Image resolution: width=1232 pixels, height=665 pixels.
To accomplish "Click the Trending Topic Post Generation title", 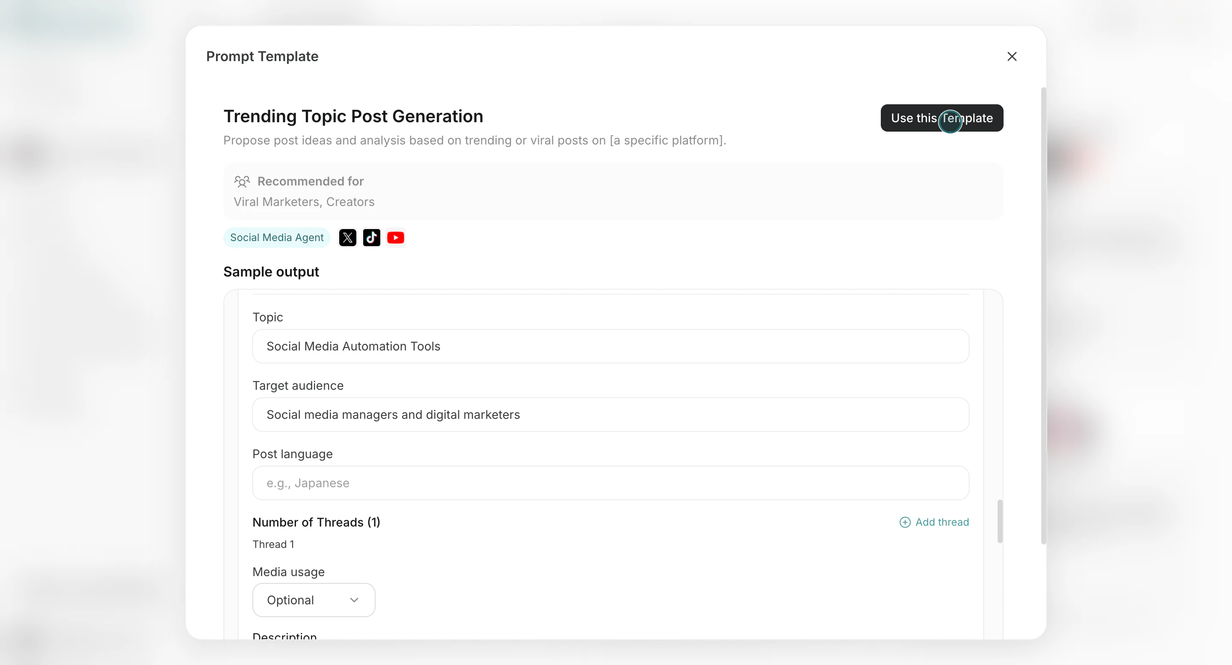I will [x=353, y=116].
